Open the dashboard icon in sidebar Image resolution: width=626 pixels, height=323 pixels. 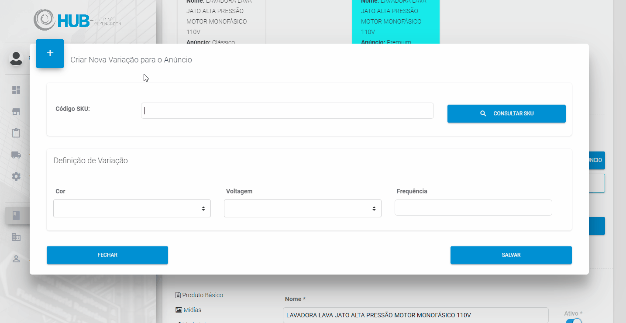coord(16,90)
